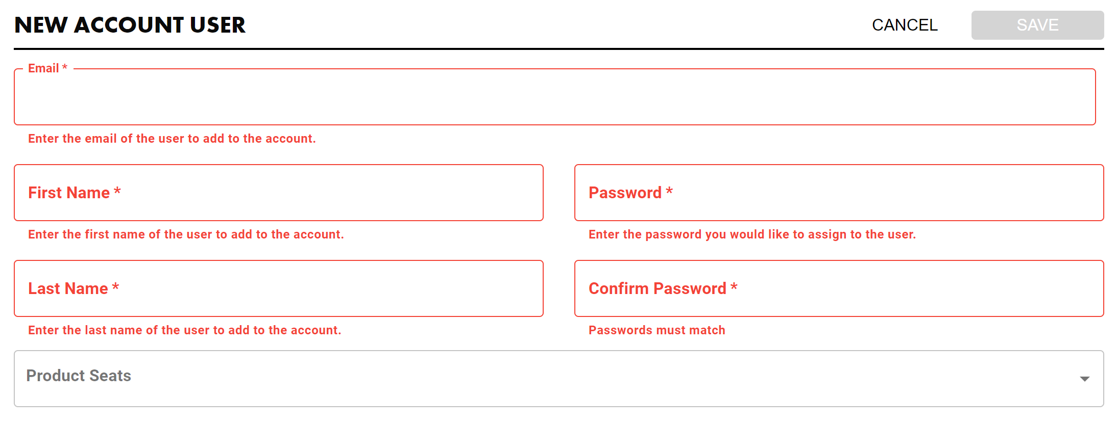Click the 'First Name *' placeholder label
The height and width of the screenshot is (425, 1117).
(x=74, y=193)
